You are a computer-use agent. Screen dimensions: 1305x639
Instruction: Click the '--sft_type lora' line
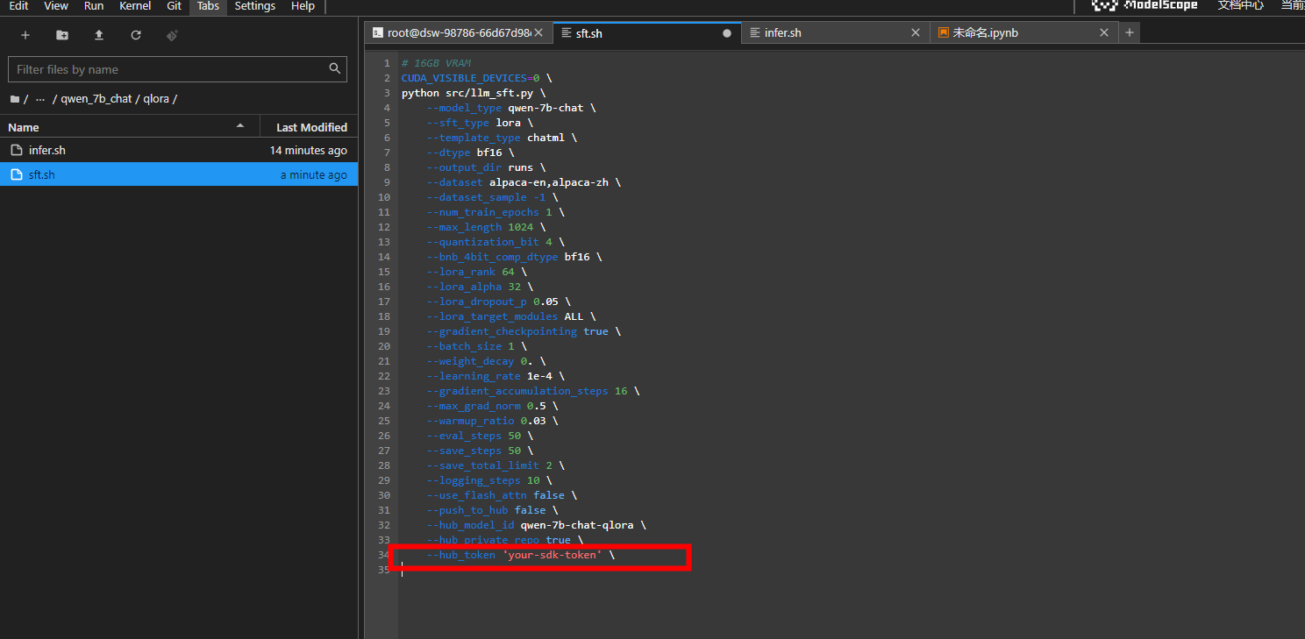480,123
